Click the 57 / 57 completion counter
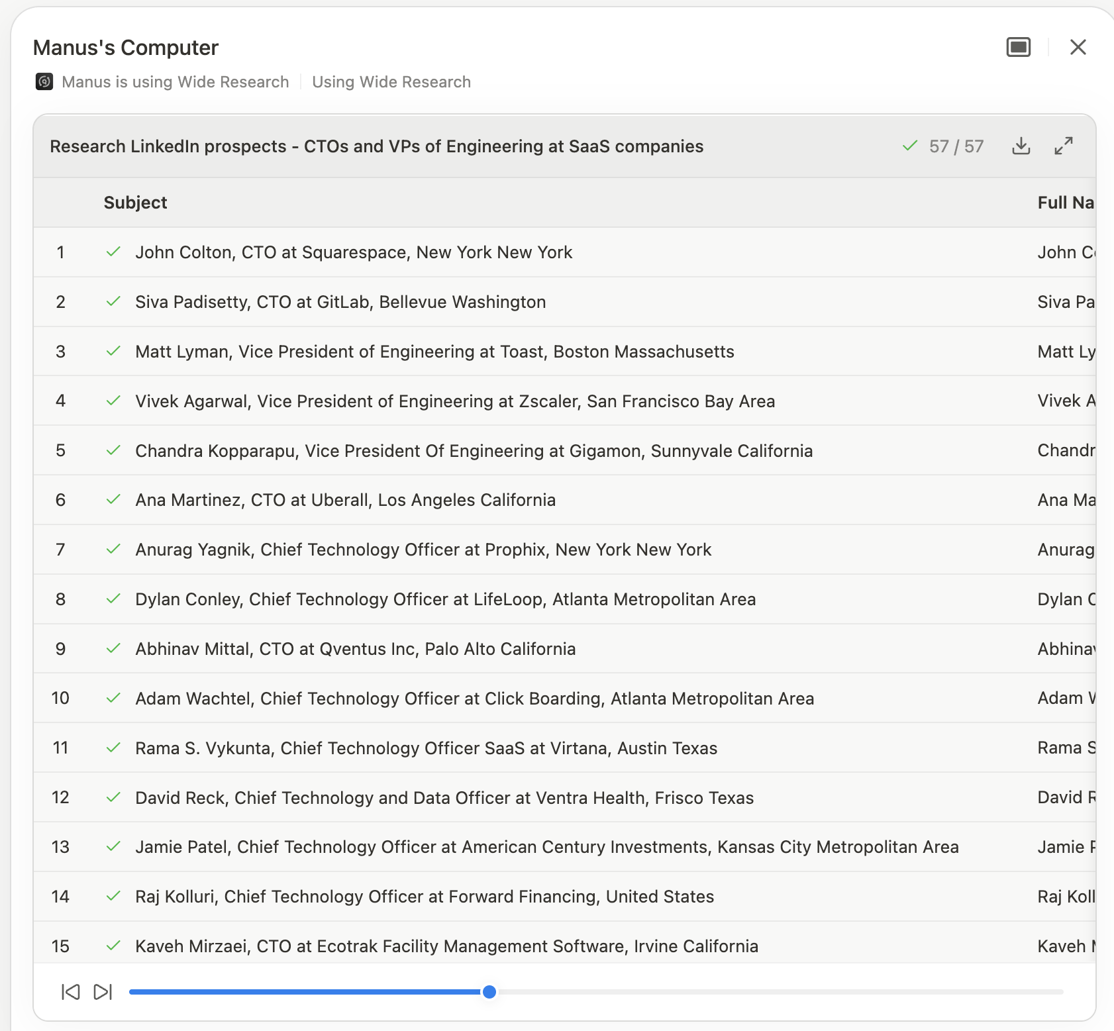The height and width of the screenshot is (1031, 1114). (956, 146)
